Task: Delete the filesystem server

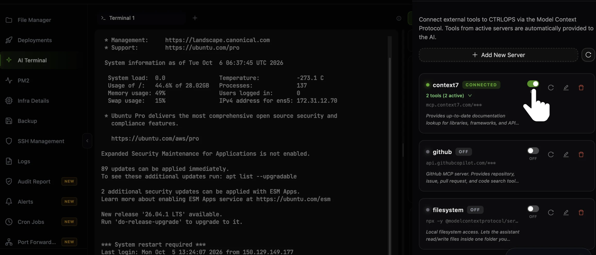Action: tap(581, 212)
